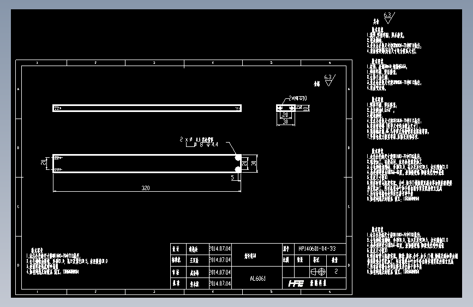The width and height of the screenshot is (473, 307).
Task: Click the 20 dimension left of the long bar
Action: pyautogui.click(x=44, y=162)
